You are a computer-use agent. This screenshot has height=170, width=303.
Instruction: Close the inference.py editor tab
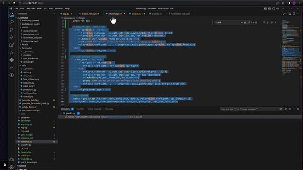point(124,14)
